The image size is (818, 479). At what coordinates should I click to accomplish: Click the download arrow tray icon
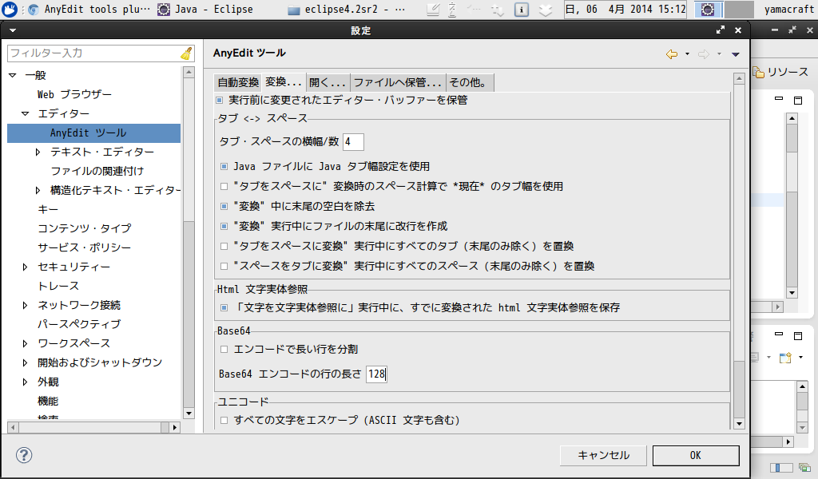(x=545, y=10)
